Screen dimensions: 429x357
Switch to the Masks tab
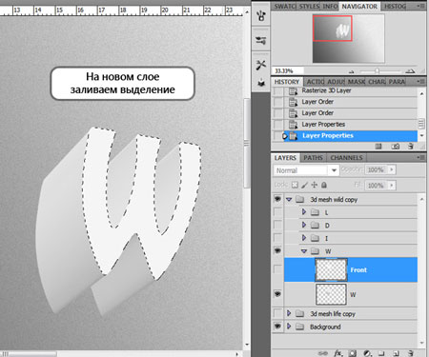point(357,82)
